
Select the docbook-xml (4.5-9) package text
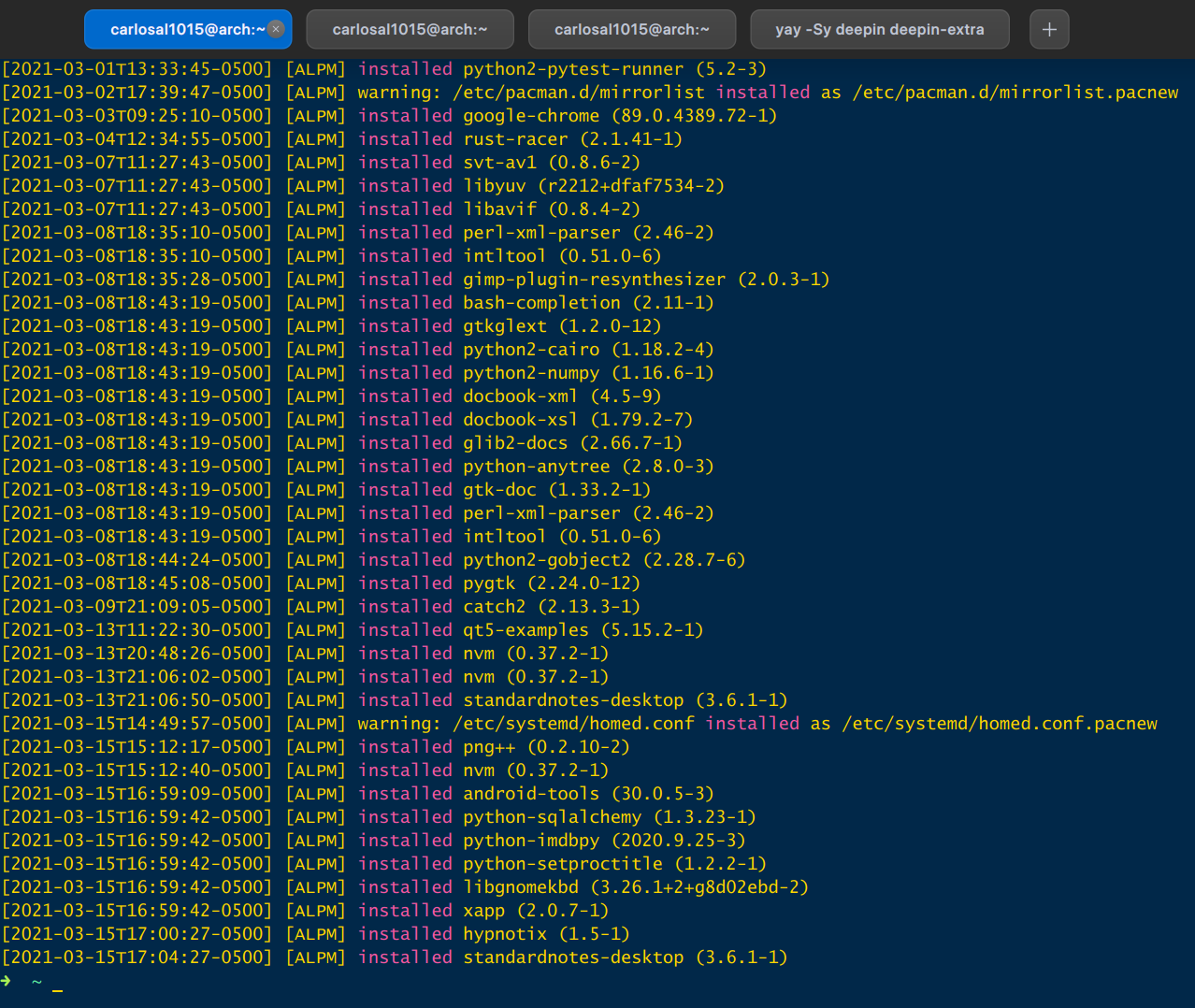[562, 396]
